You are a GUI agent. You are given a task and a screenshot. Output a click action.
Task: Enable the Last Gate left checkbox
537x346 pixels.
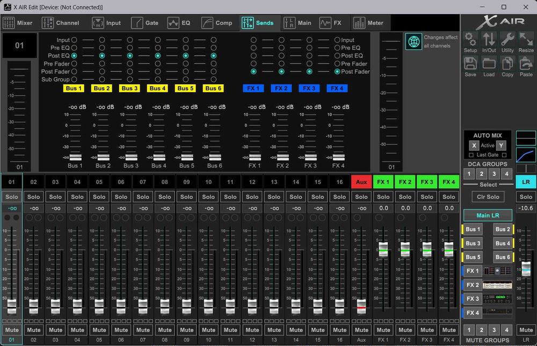point(471,155)
